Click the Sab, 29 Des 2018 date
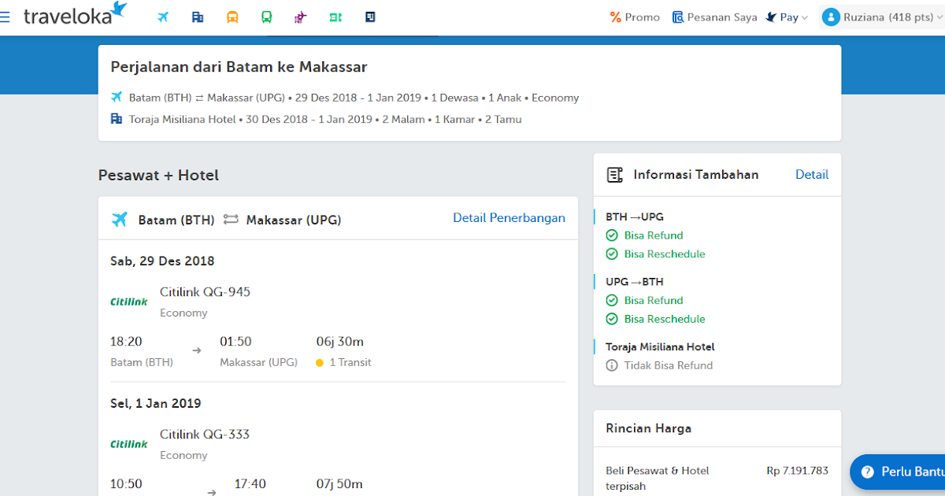Viewport: 945px width, 496px height. [x=162, y=261]
